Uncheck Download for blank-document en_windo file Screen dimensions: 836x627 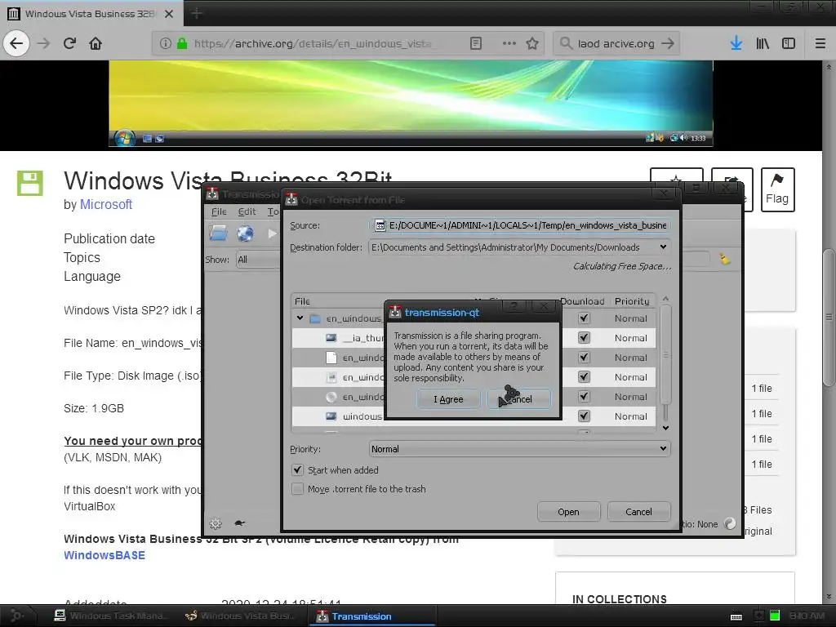point(584,358)
